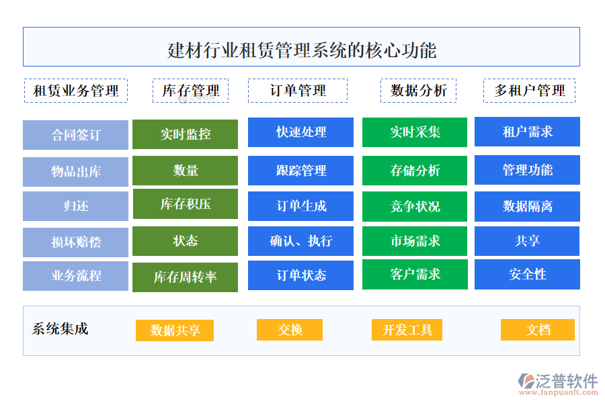Click the 泛普软件 logo icon
This screenshot has width=605, height=403.
pos(526,382)
